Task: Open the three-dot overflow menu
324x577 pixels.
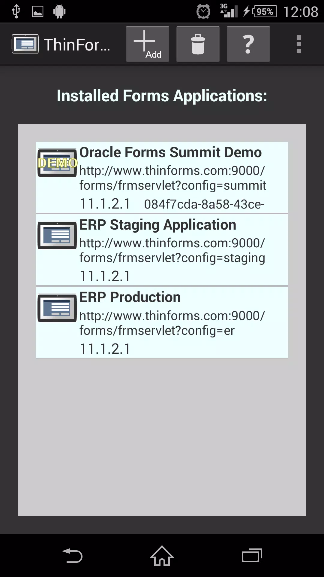Action: 298,44
